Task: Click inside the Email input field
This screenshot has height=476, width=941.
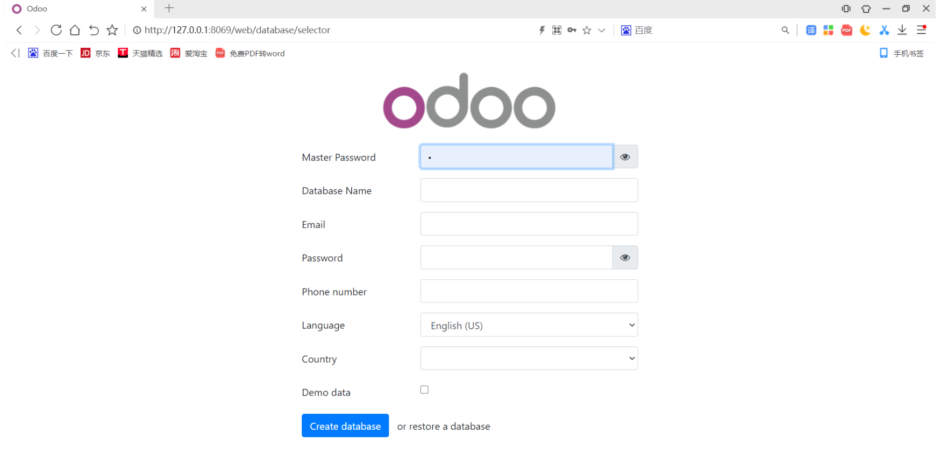Action: coord(529,223)
